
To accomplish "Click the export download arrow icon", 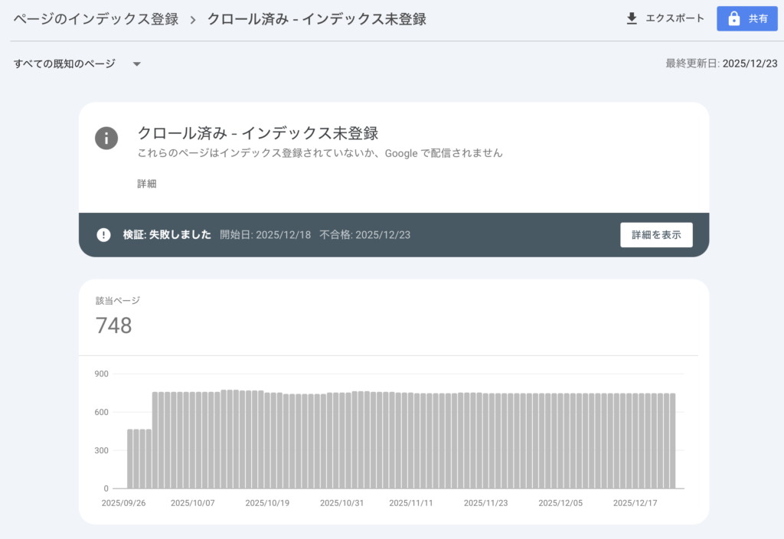I will pyautogui.click(x=632, y=19).
